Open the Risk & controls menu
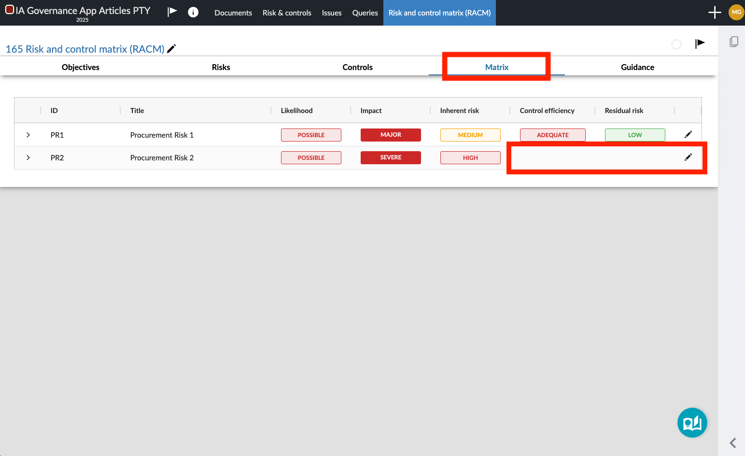The height and width of the screenshot is (456, 745). (287, 13)
